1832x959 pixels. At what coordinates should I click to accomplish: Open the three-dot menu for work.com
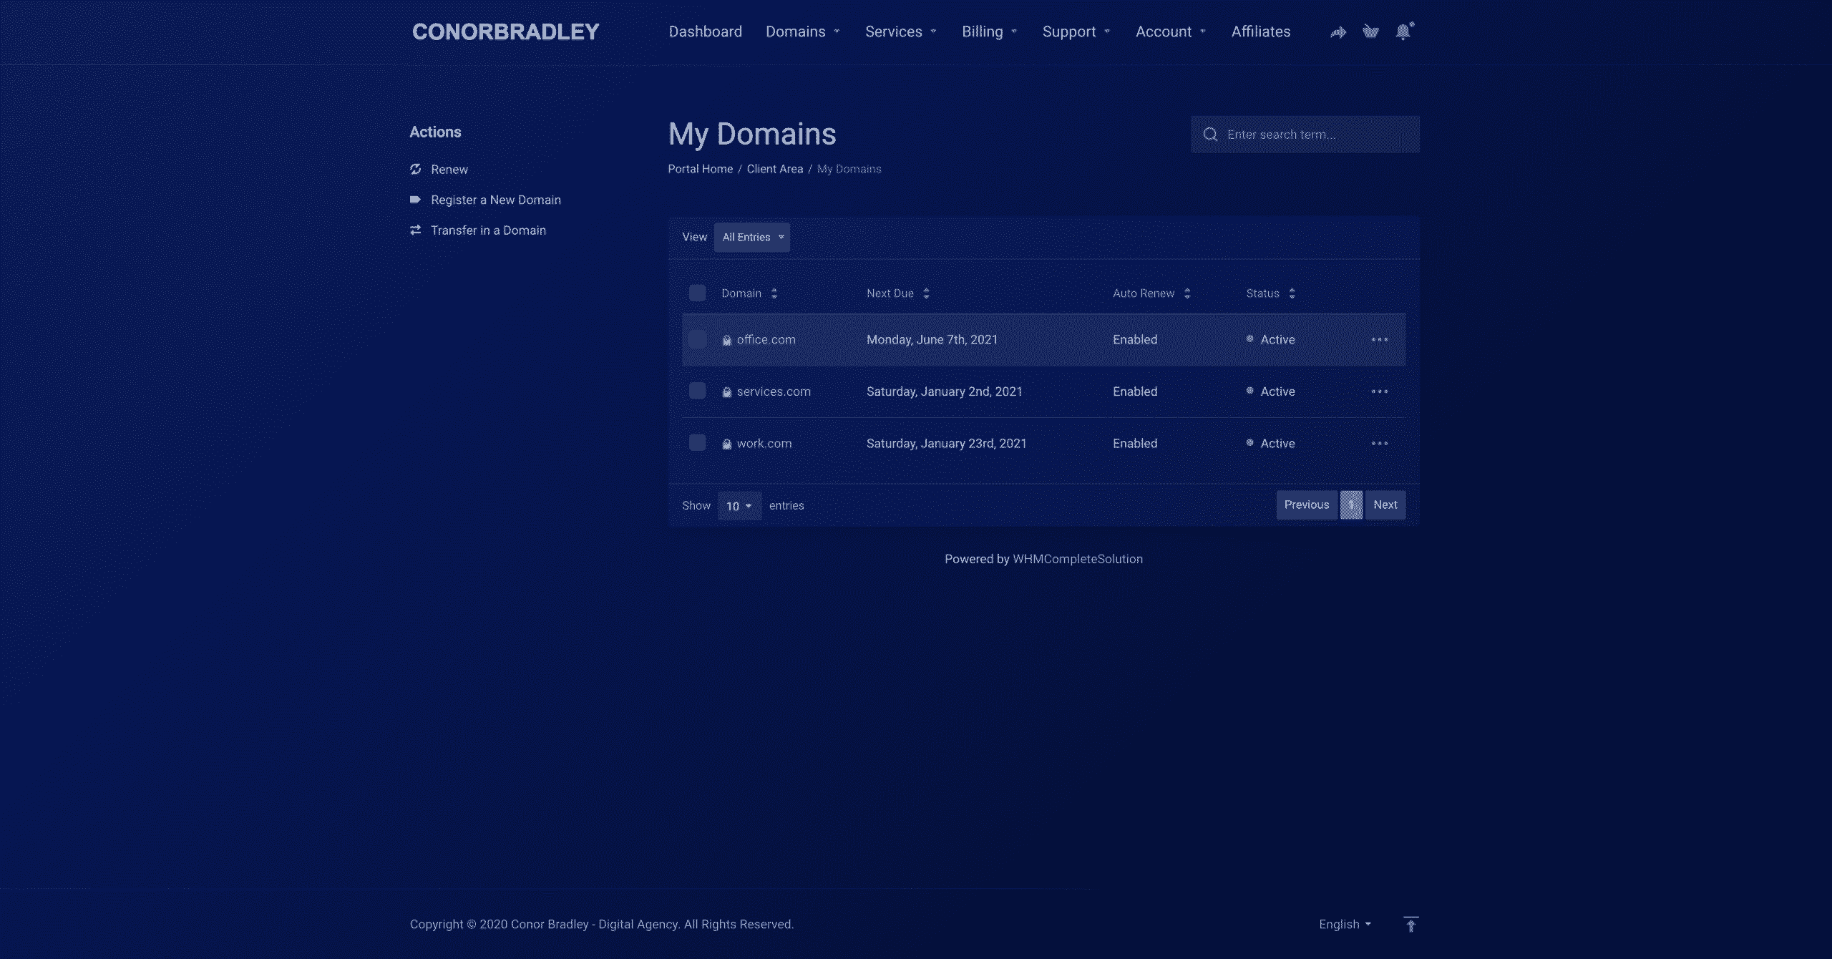point(1379,443)
